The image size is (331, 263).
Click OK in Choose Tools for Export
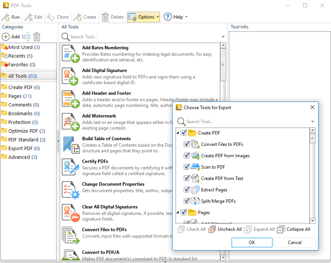coord(252,242)
